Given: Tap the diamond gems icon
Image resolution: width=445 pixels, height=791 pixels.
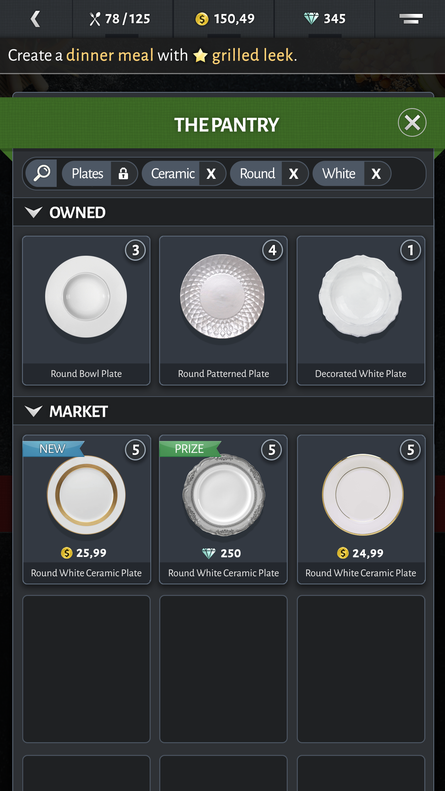Looking at the screenshot, I should pyautogui.click(x=311, y=19).
